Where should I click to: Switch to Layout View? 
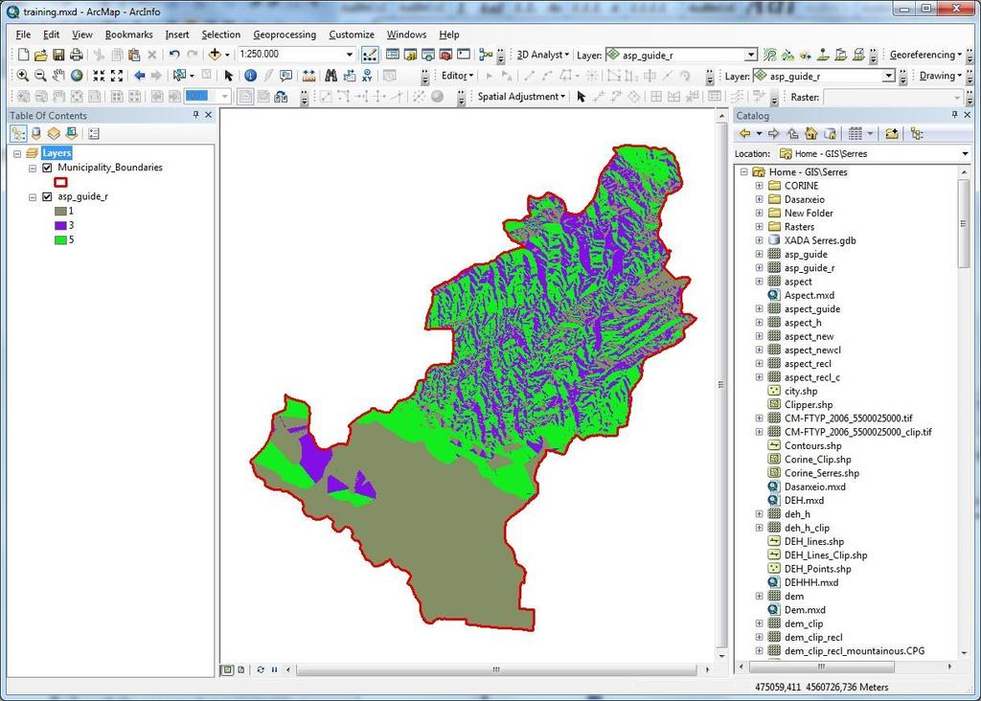pyautogui.click(x=240, y=669)
